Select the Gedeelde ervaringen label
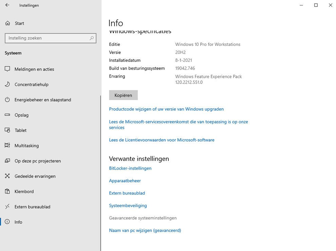336x251 pixels. click(35, 176)
